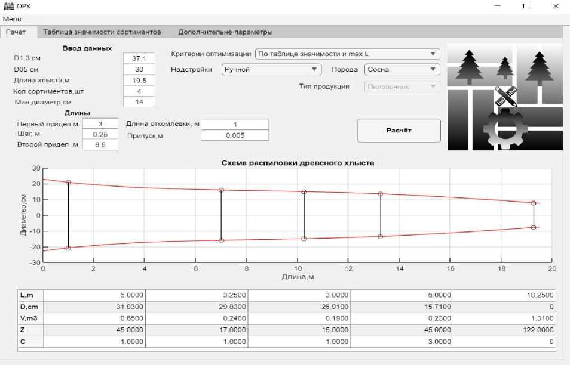This screenshot has width=570, height=365.
Task: Select the Кол.сортиментов input box
Action: [x=139, y=91]
